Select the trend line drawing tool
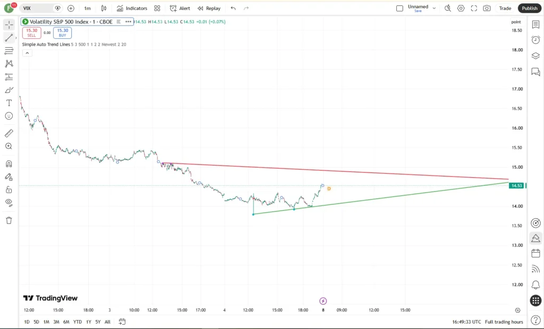This screenshot has width=544, height=329. 9,38
